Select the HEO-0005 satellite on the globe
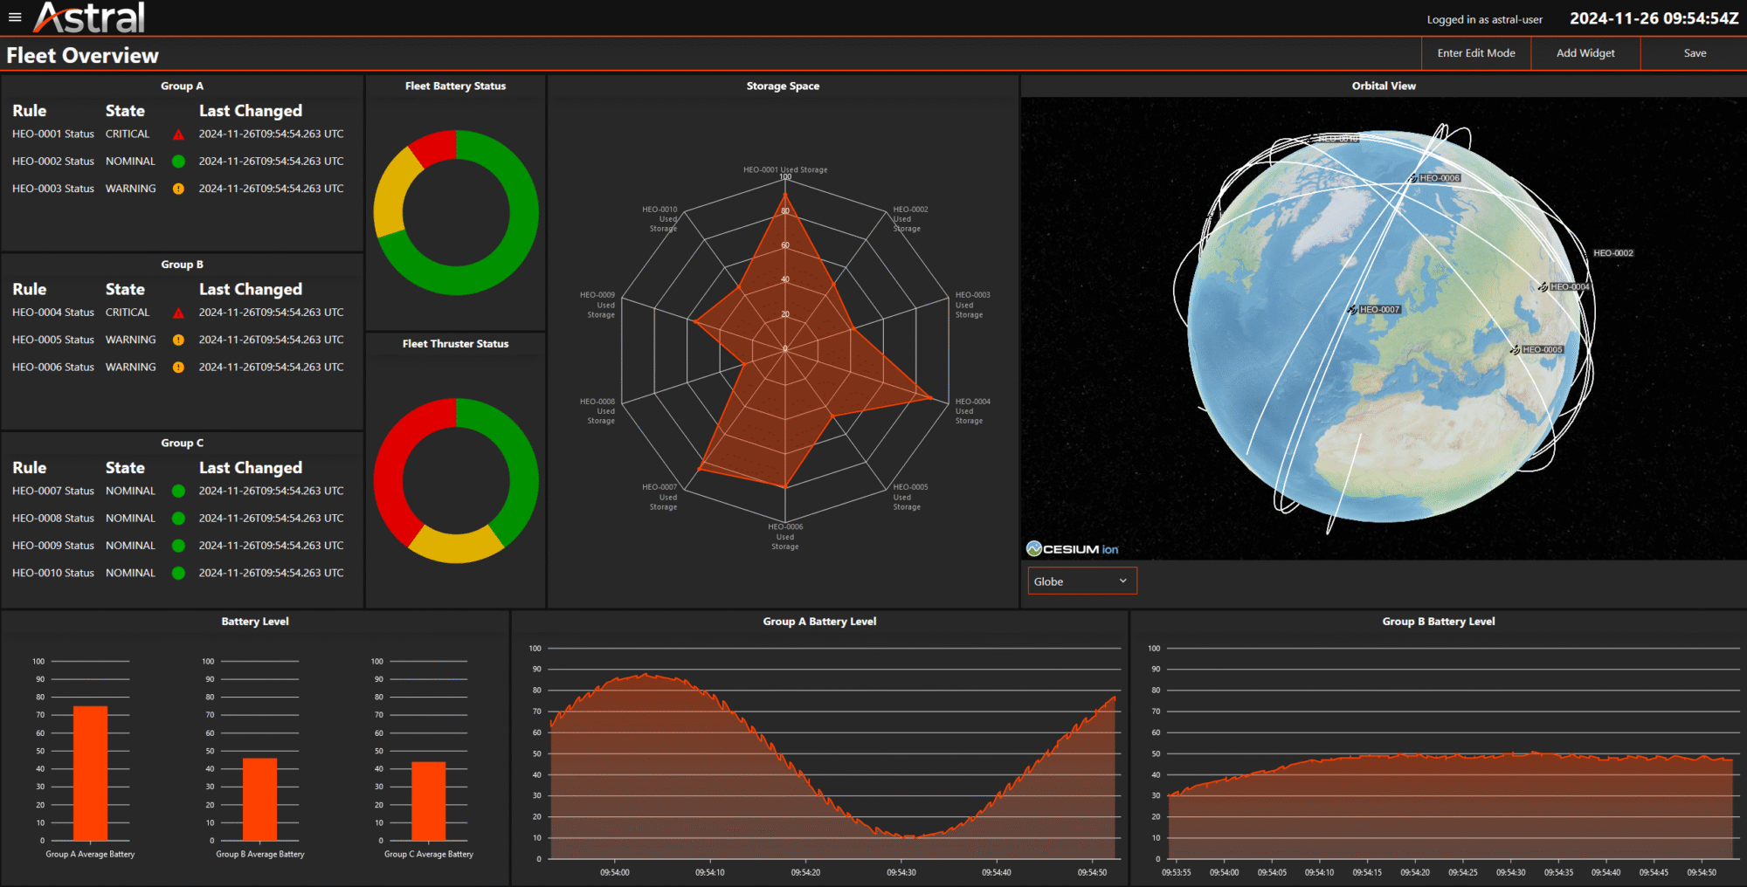The image size is (1747, 887). point(1516,350)
